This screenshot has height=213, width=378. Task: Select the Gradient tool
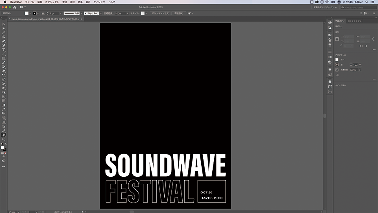[x=4, y=105]
